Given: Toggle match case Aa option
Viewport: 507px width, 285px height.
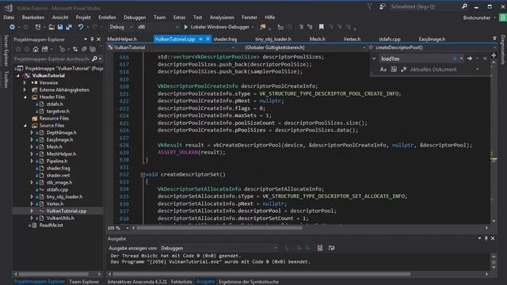Looking at the screenshot, I should 383,70.
